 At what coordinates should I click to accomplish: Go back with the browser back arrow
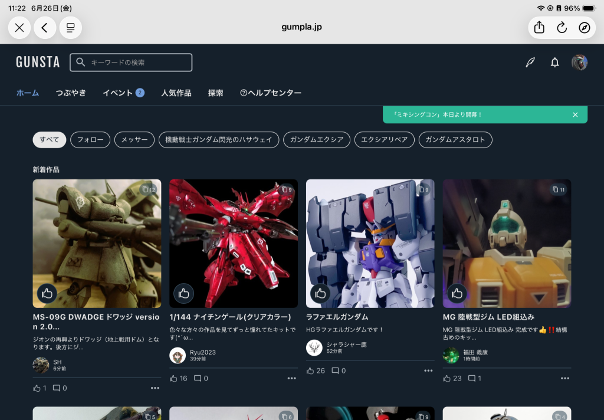click(45, 28)
